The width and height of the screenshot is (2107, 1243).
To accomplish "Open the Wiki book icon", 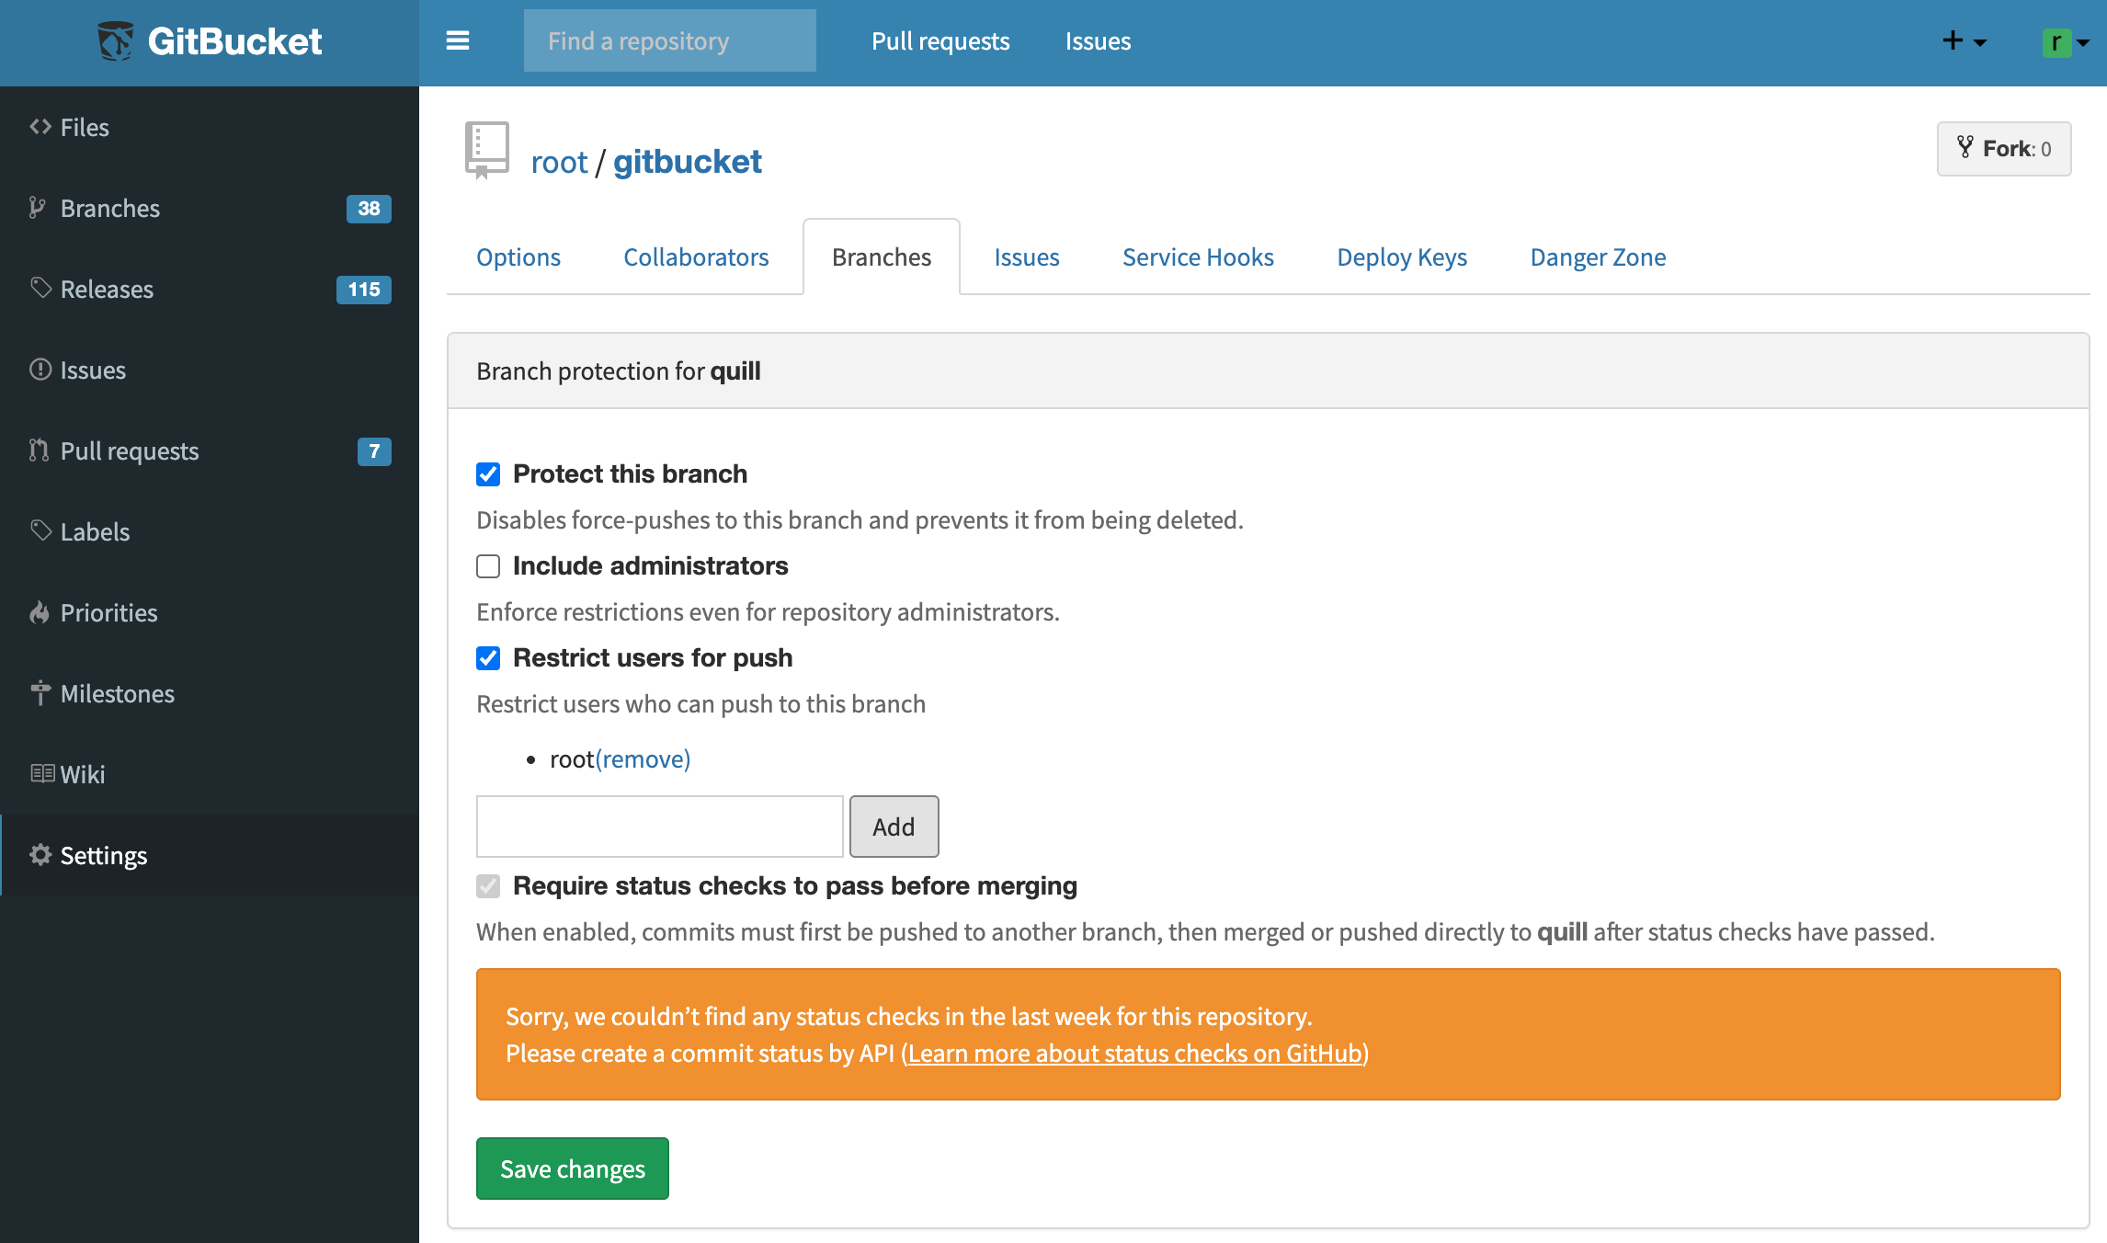I will (42, 774).
